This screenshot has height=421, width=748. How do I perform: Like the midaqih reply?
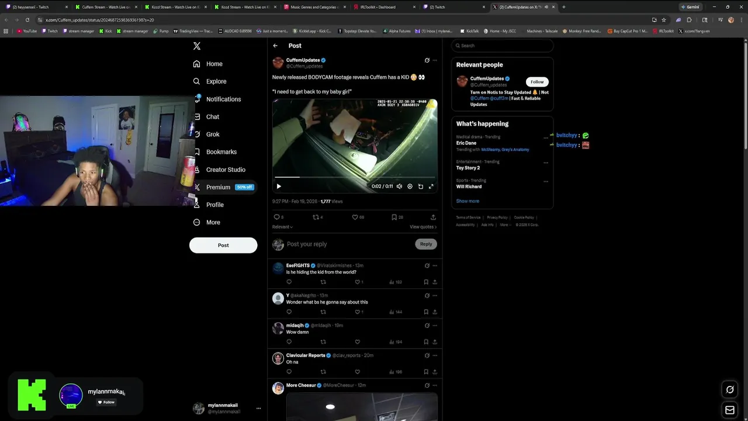pos(358,341)
